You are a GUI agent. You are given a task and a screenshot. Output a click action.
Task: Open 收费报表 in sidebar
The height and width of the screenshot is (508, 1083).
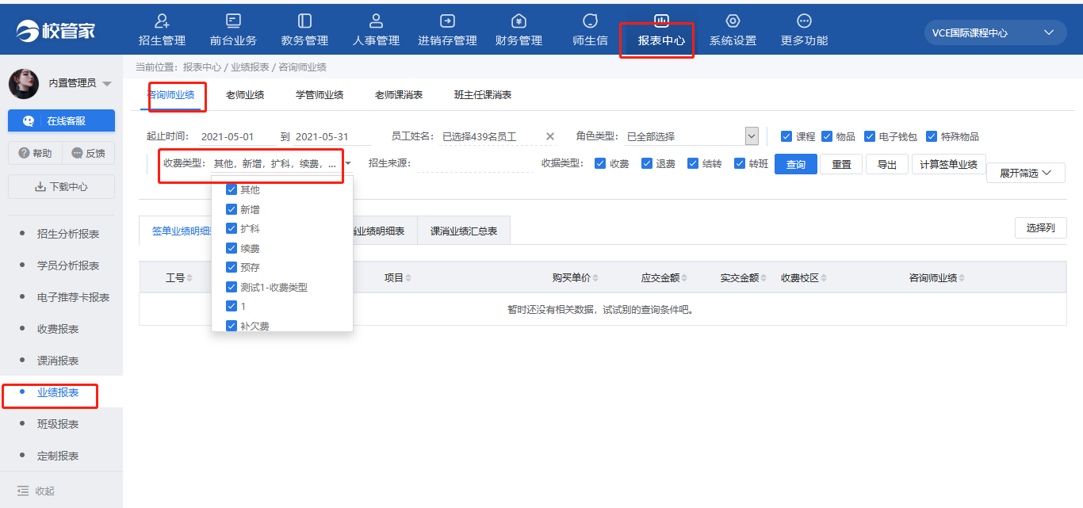(x=58, y=329)
